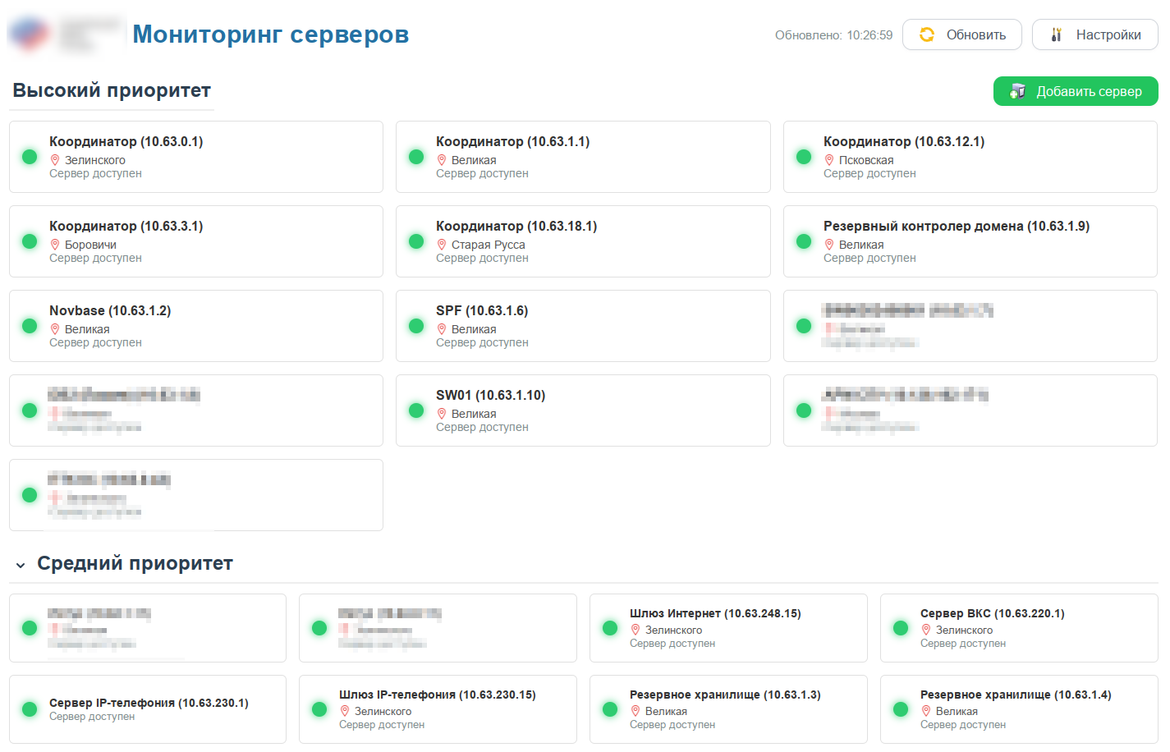Click the green status indicator on SW01 card
This screenshot has width=1170, height=752.
click(415, 410)
